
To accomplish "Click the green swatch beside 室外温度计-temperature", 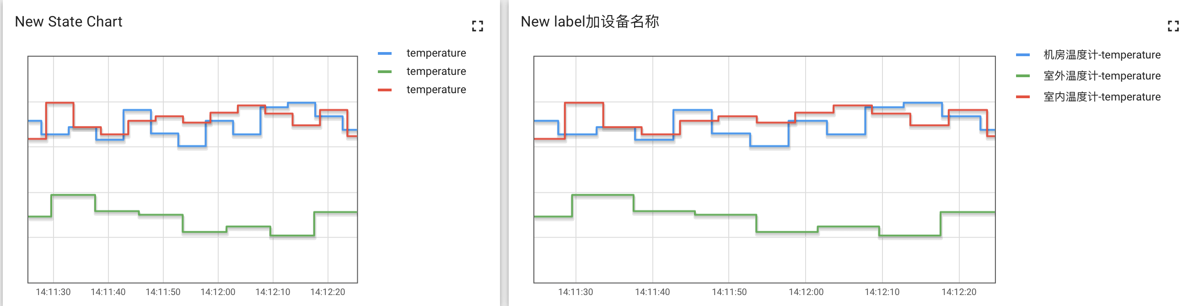I will coord(1023,75).
